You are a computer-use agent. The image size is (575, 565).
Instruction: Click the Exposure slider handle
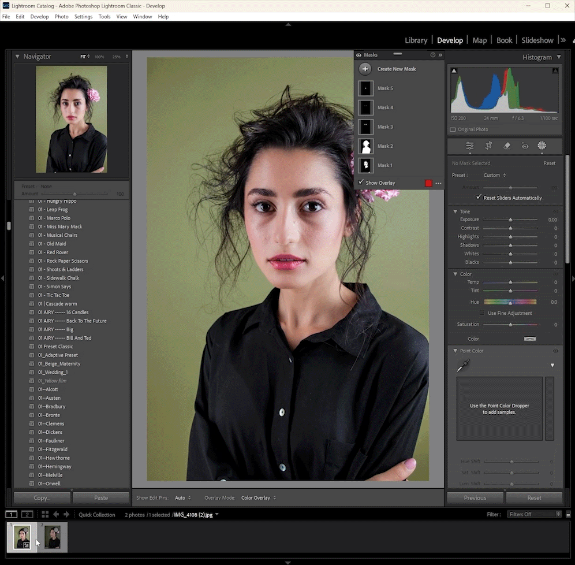(510, 220)
